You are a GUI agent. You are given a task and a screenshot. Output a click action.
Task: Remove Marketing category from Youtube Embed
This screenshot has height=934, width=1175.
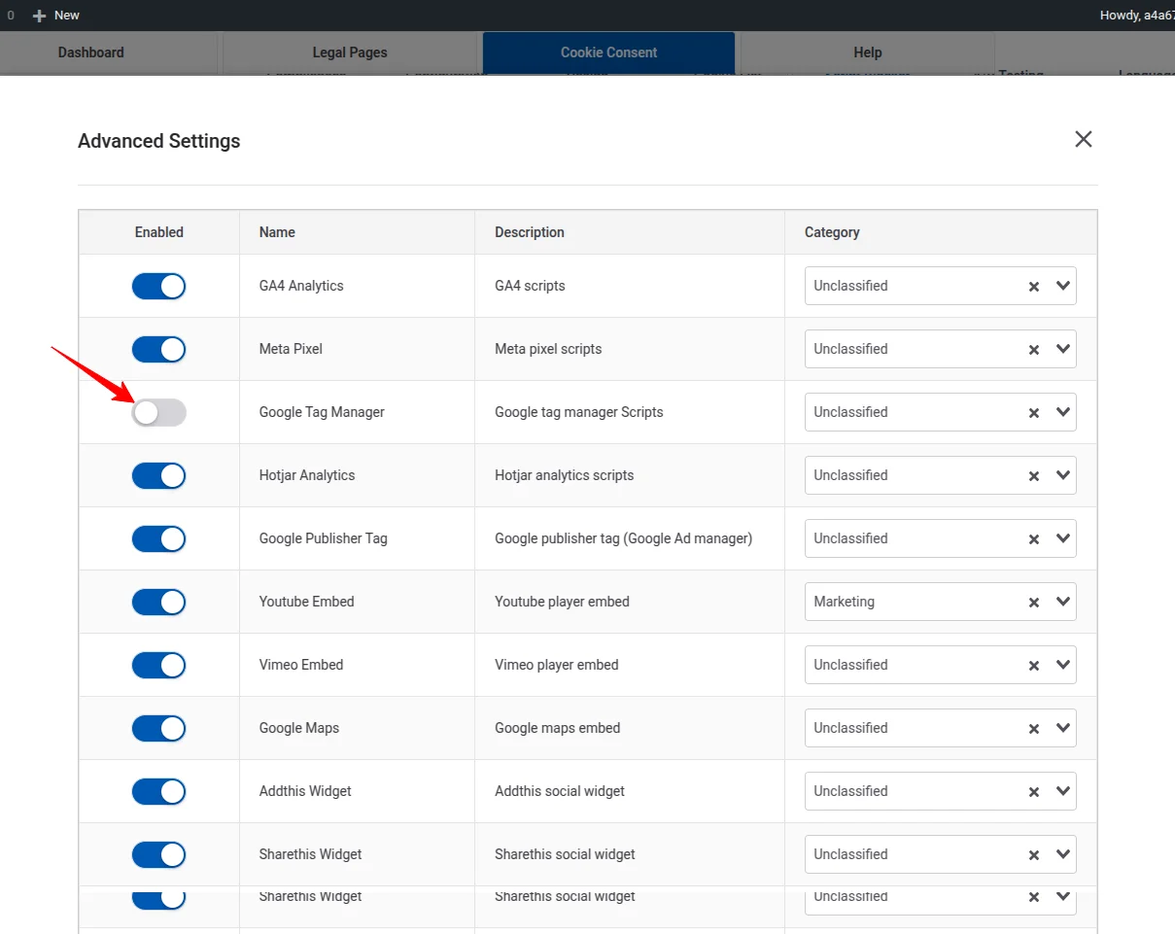[1034, 603]
